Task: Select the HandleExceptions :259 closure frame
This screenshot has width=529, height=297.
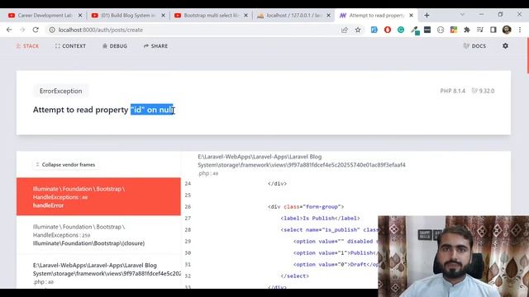Action: point(98,234)
